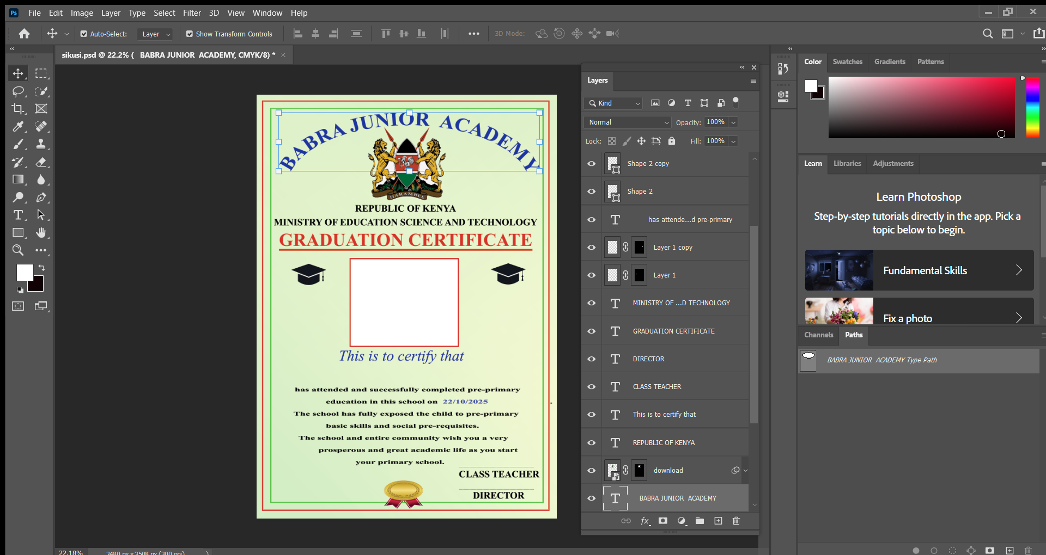Select the Rectangle shape tool
The height and width of the screenshot is (555, 1046).
click(x=18, y=233)
